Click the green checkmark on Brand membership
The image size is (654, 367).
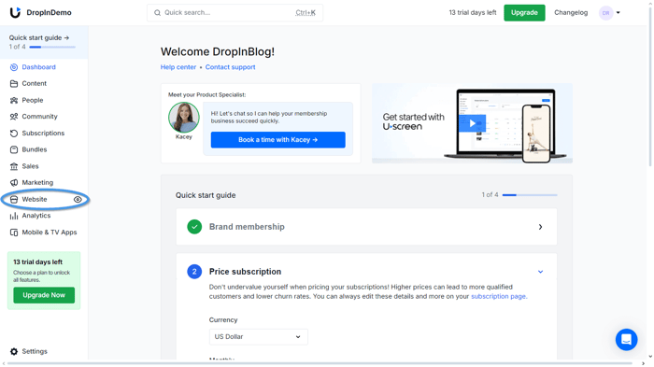[x=194, y=227]
